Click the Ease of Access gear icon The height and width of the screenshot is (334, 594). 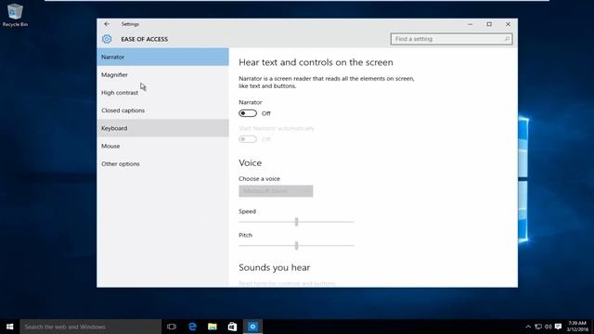click(x=107, y=39)
